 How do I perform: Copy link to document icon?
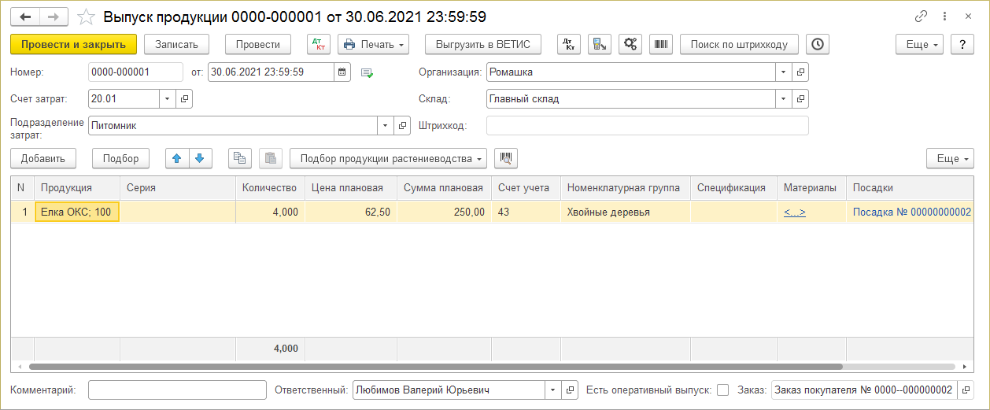(x=921, y=16)
